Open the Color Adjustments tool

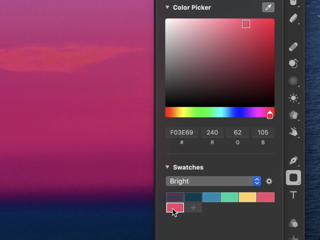293,223
